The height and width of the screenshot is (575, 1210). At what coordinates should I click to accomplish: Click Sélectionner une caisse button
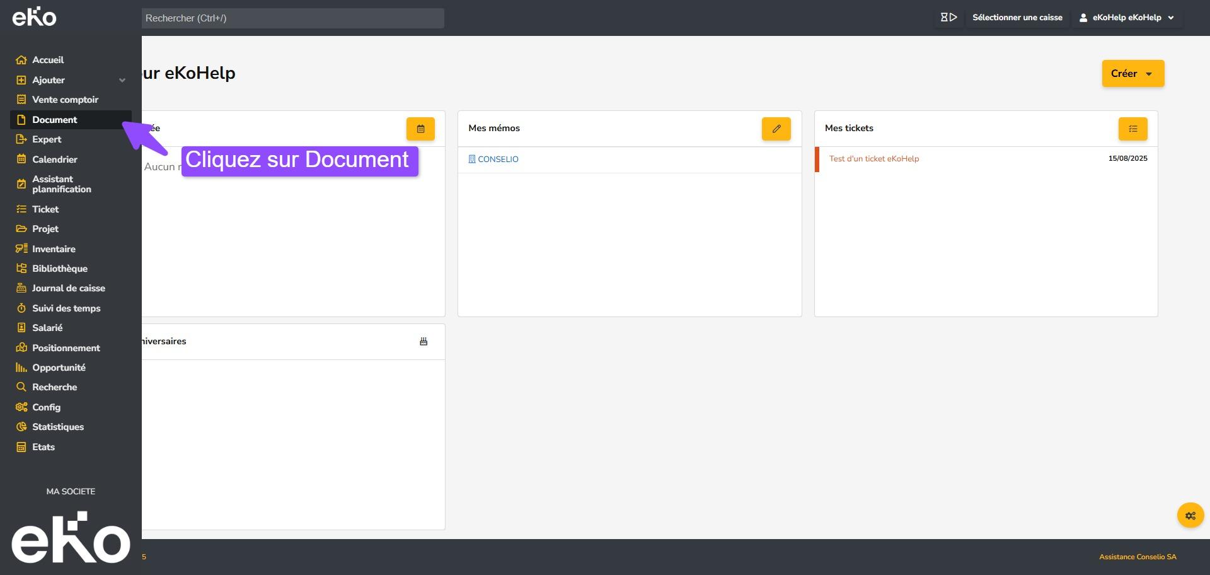(1017, 18)
